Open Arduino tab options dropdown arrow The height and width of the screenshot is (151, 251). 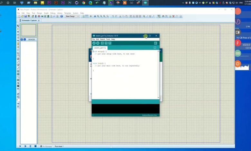(155, 48)
